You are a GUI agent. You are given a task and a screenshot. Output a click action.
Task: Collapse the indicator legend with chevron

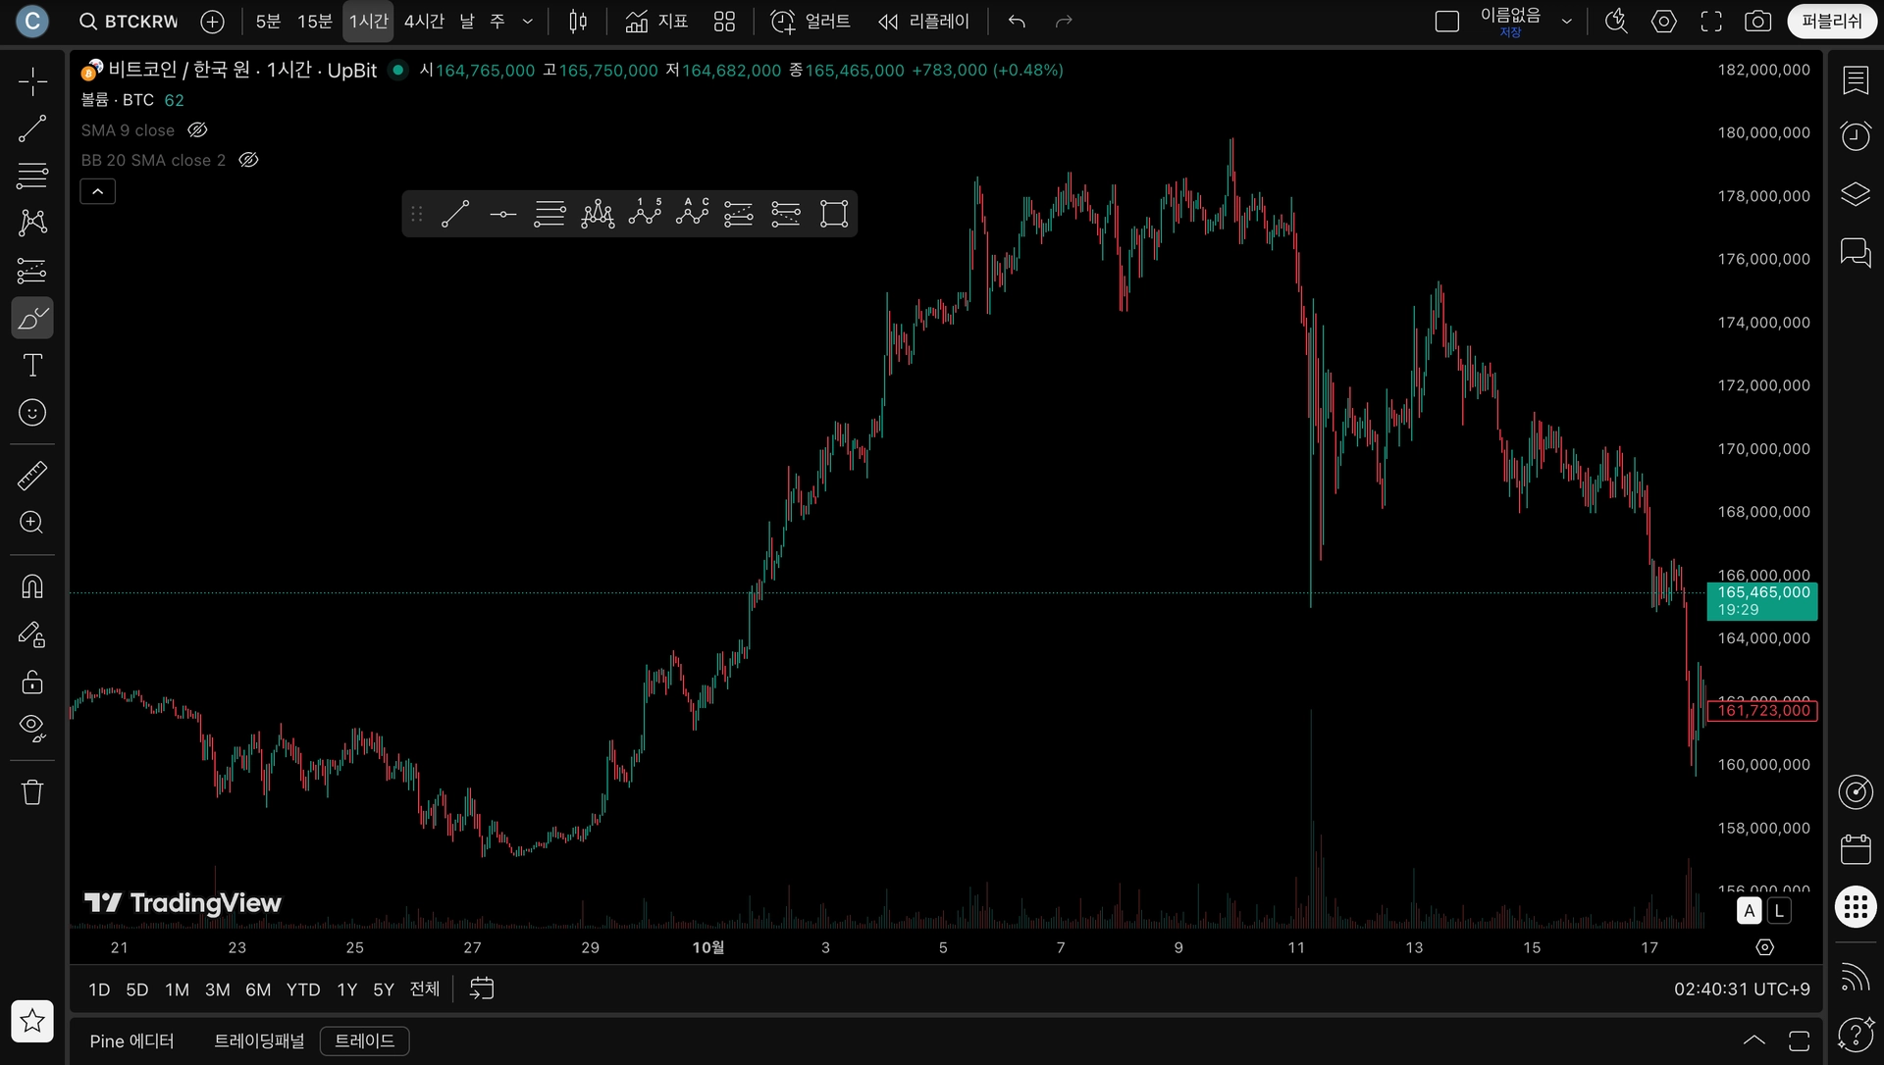coord(97,192)
